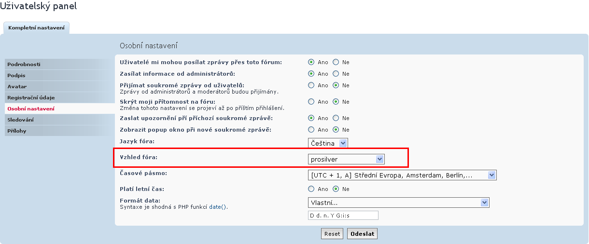
Task: Select Ne for messages via this forum
Action: 336,62
